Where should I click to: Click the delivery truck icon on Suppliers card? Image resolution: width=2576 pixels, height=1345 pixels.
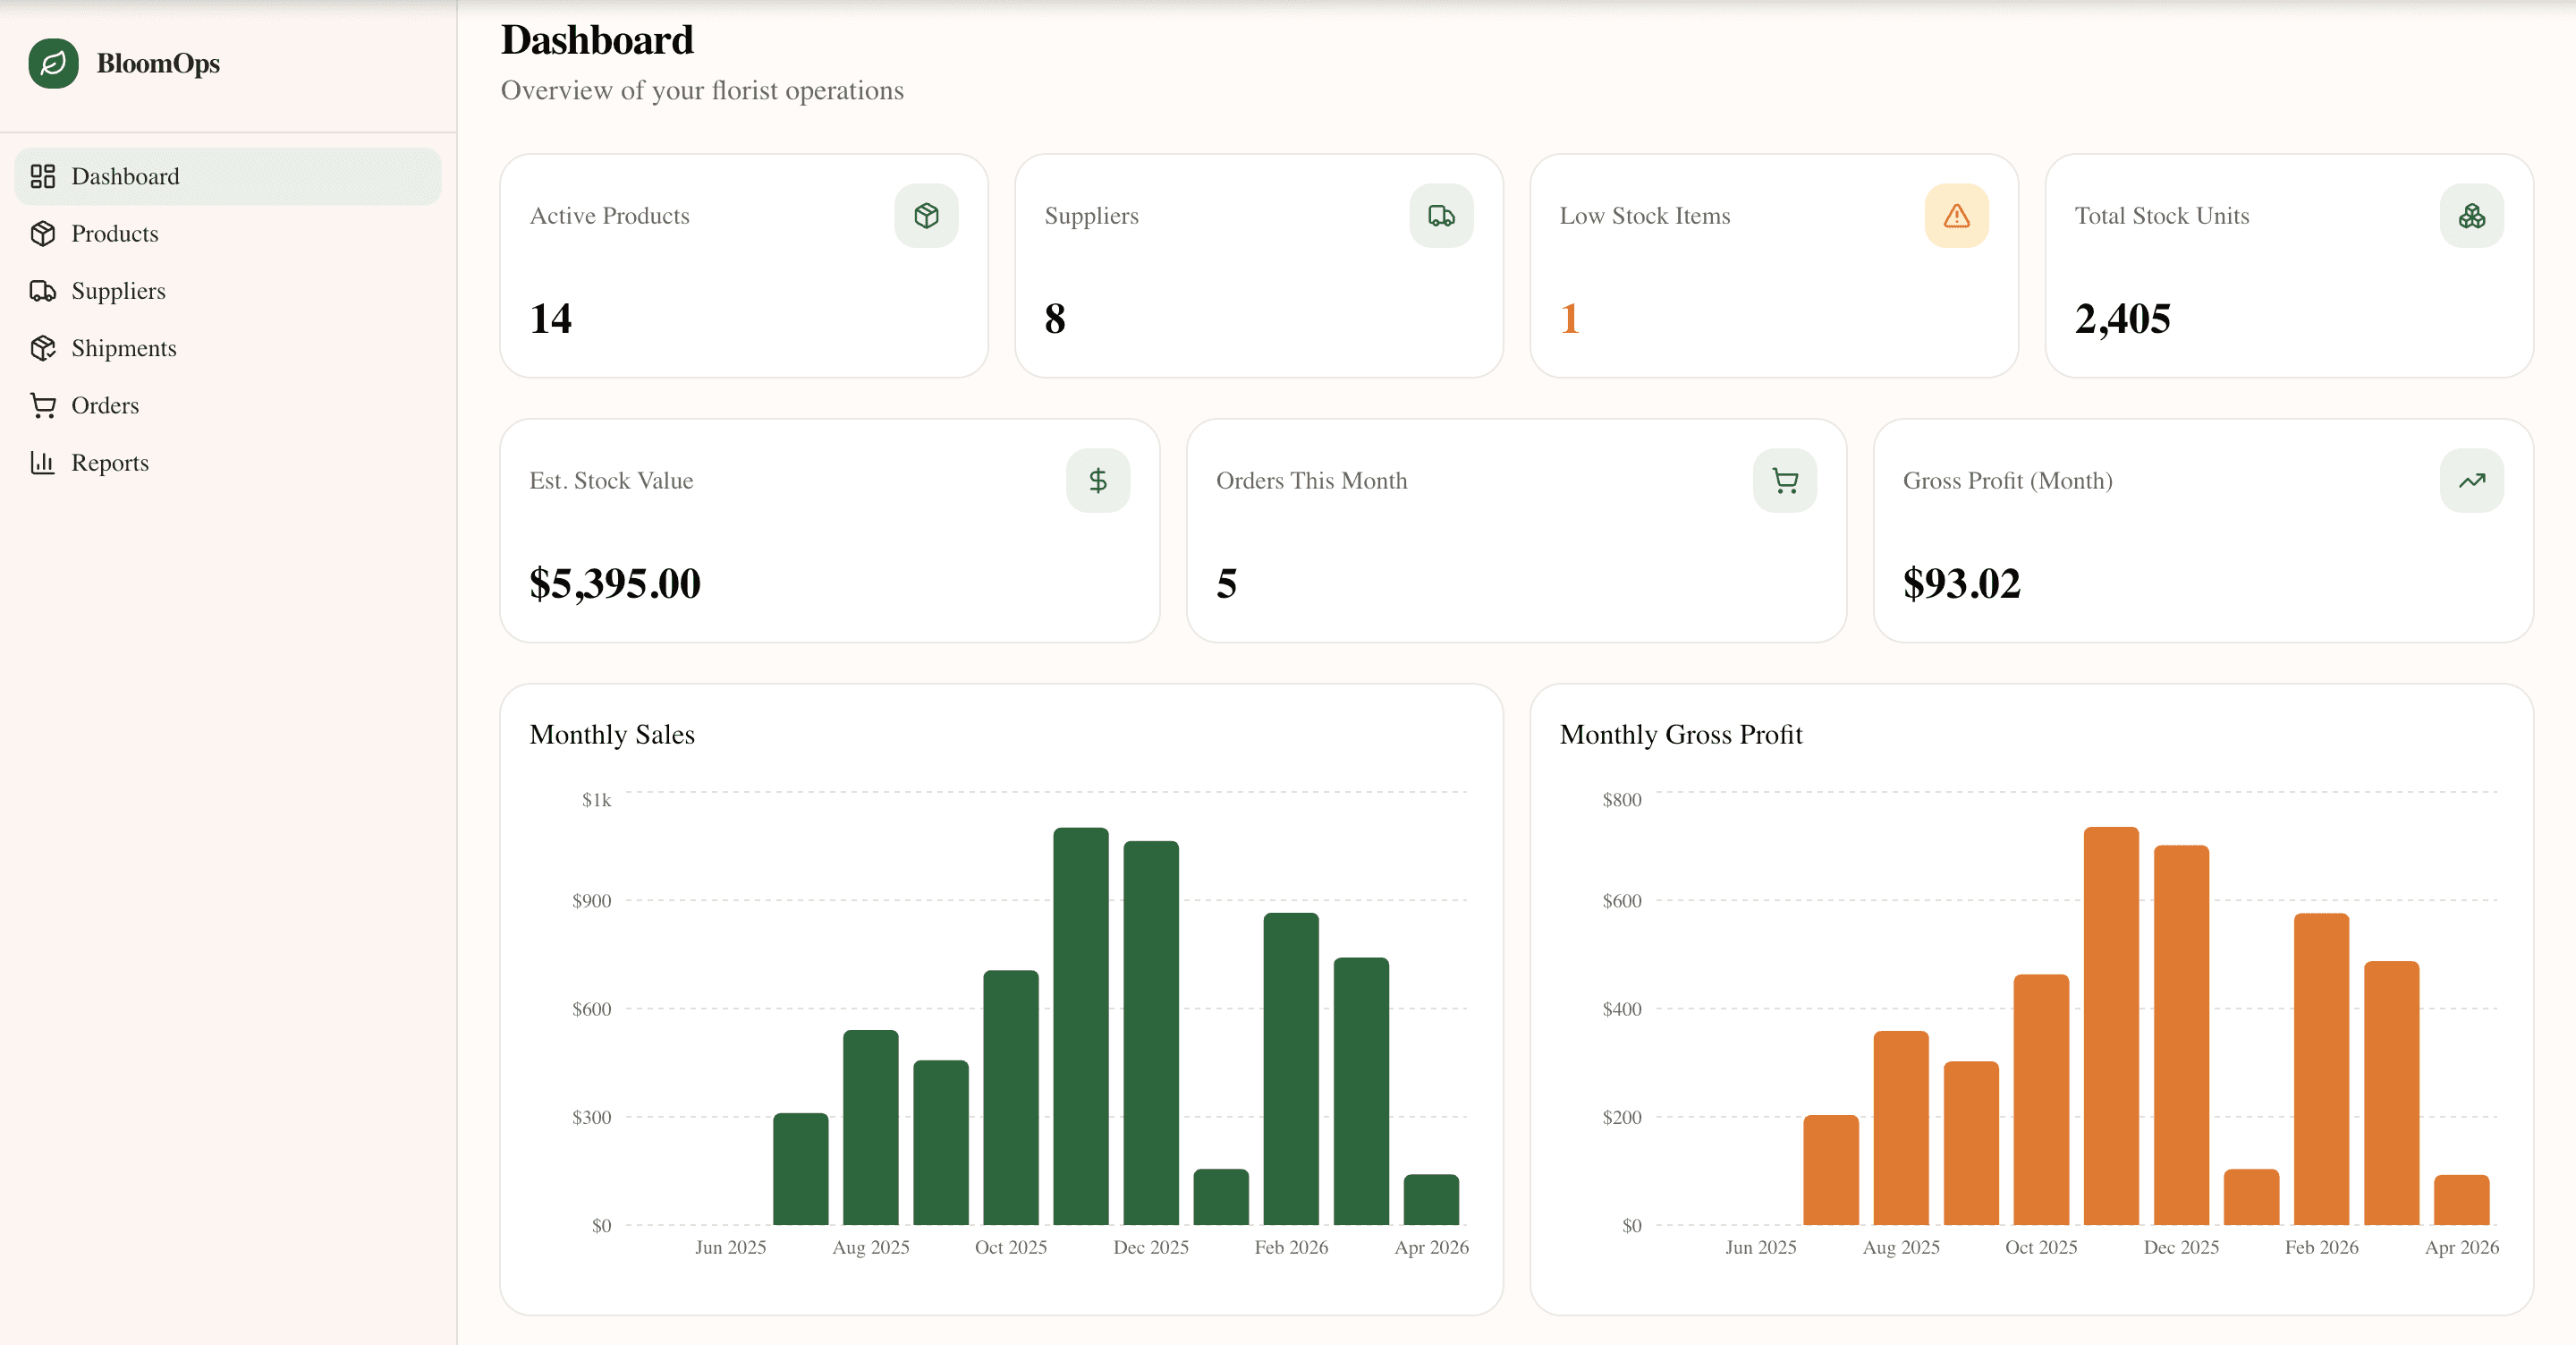click(1440, 214)
